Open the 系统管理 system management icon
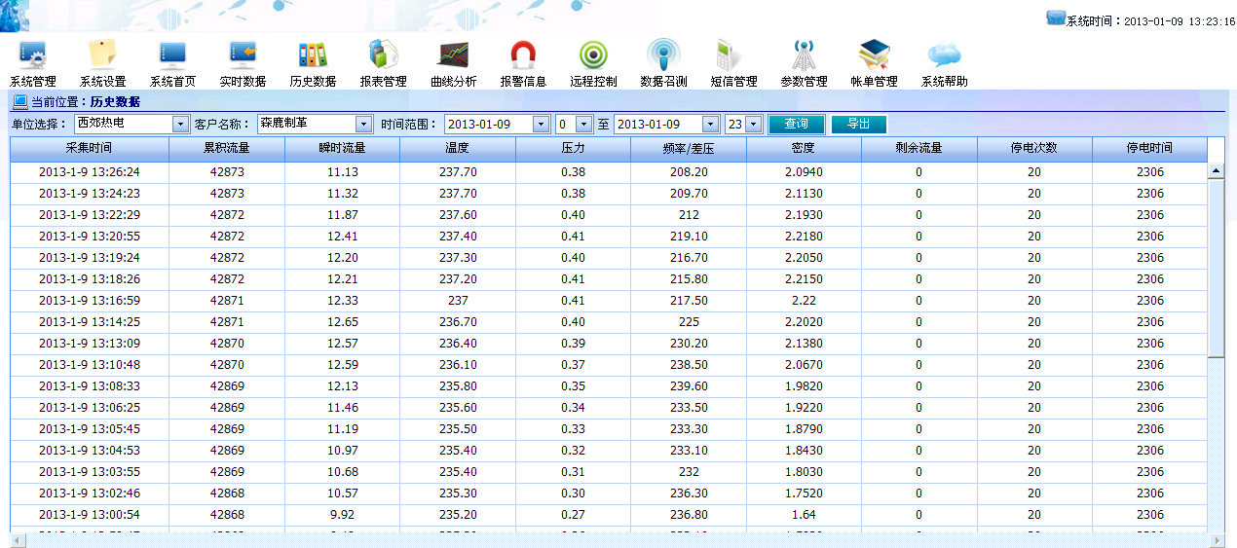This screenshot has width=1237, height=548. [33, 55]
